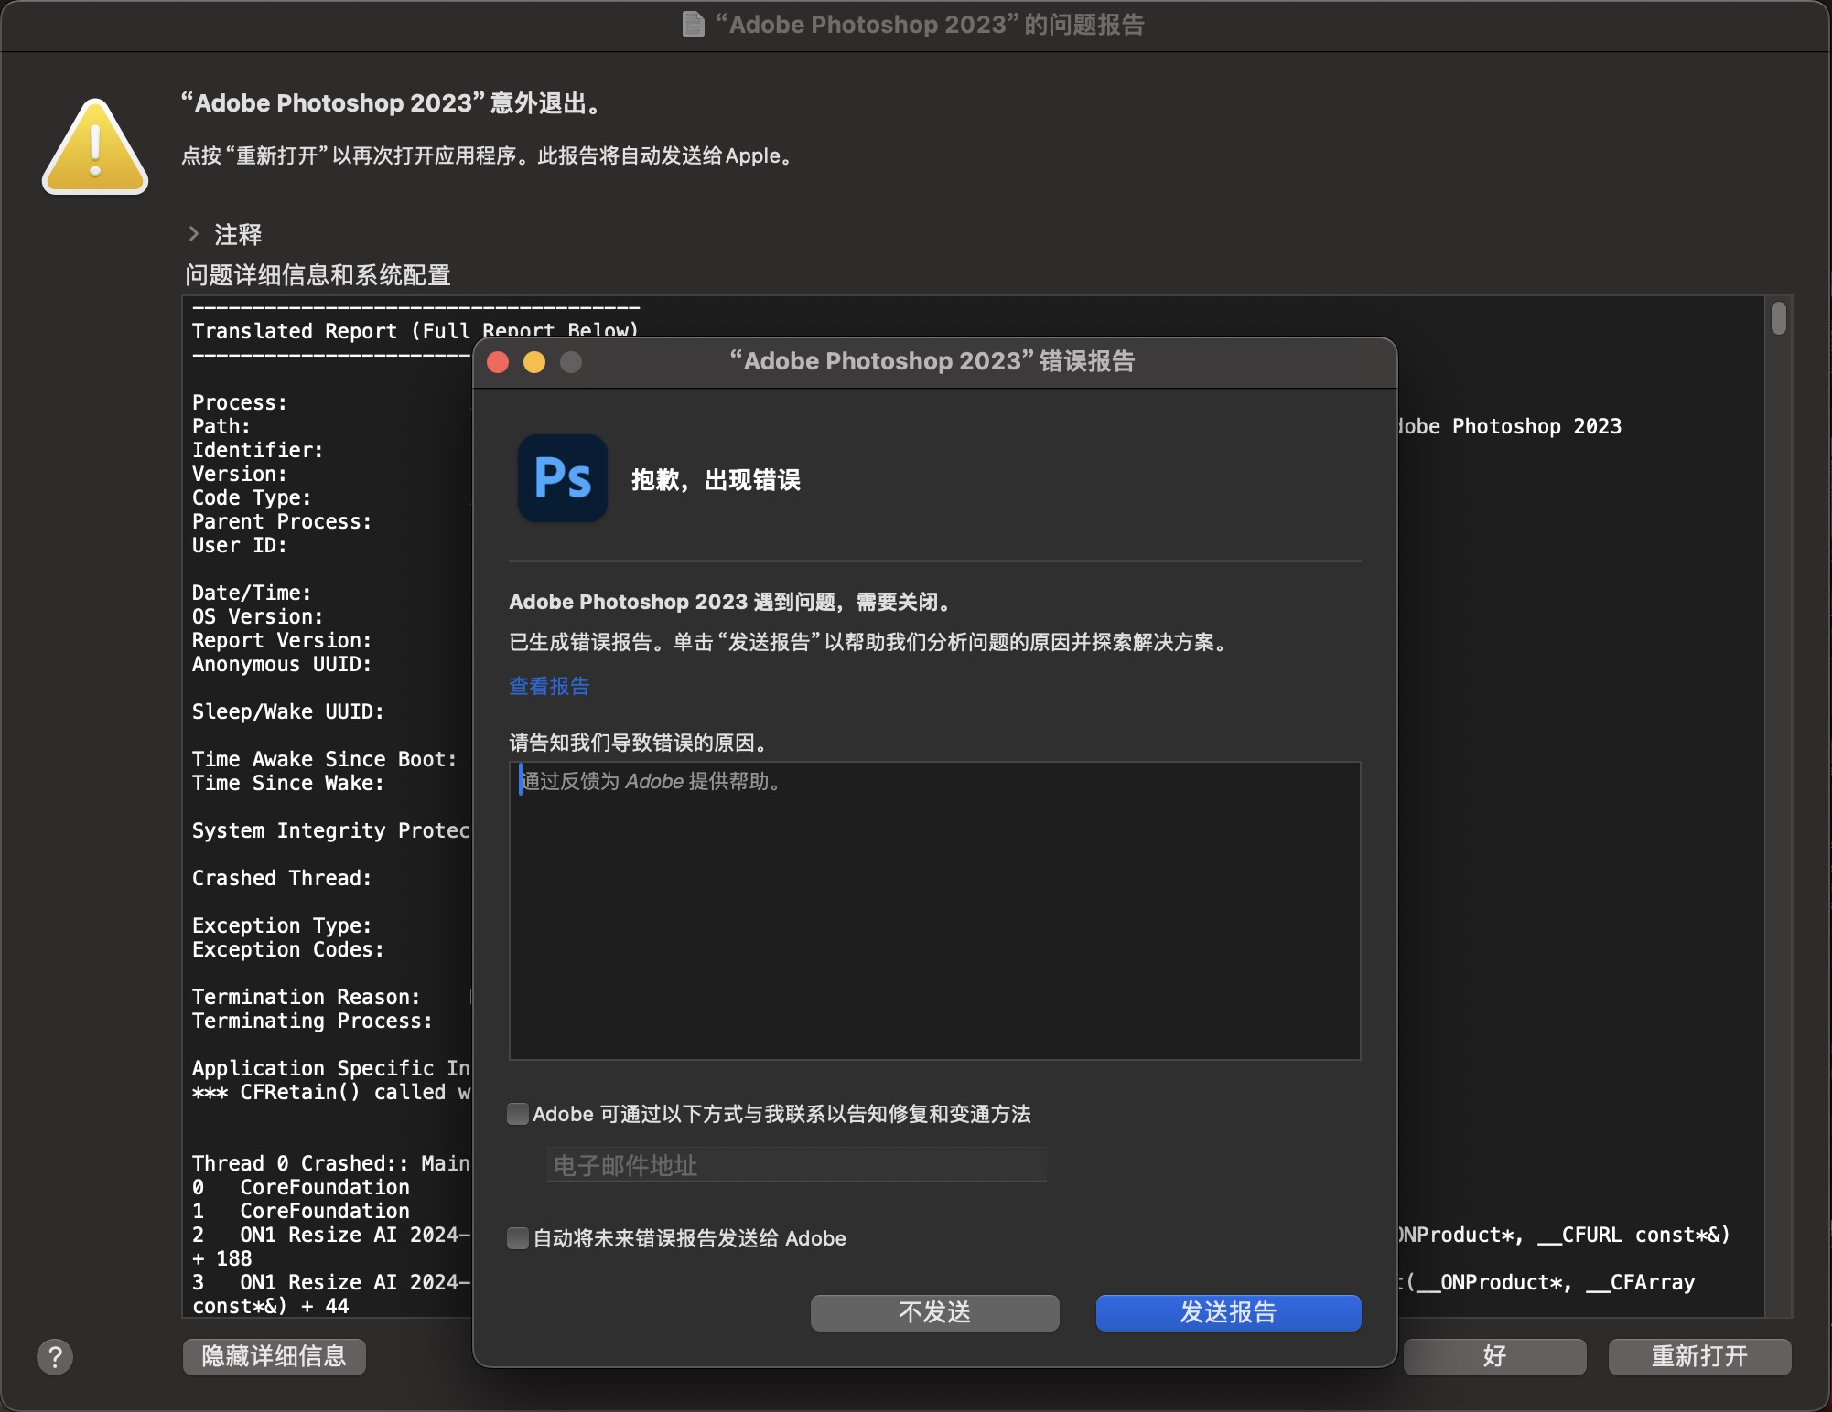Click 隐藏详细信息 to hide details
The image size is (1832, 1412).
click(275, 1356)
